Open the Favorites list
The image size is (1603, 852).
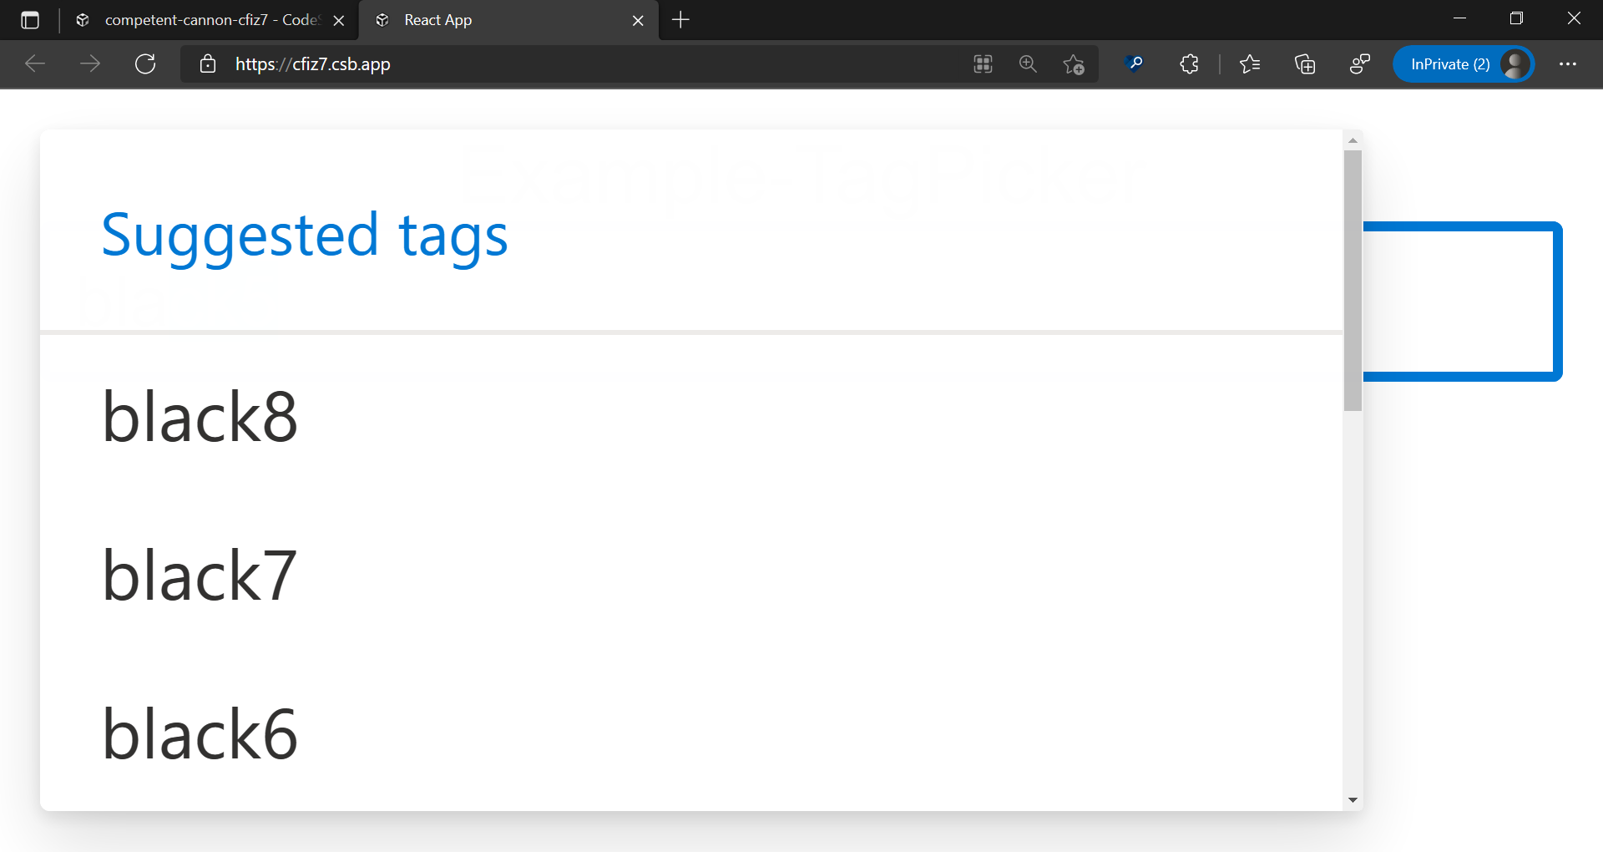1250,64
